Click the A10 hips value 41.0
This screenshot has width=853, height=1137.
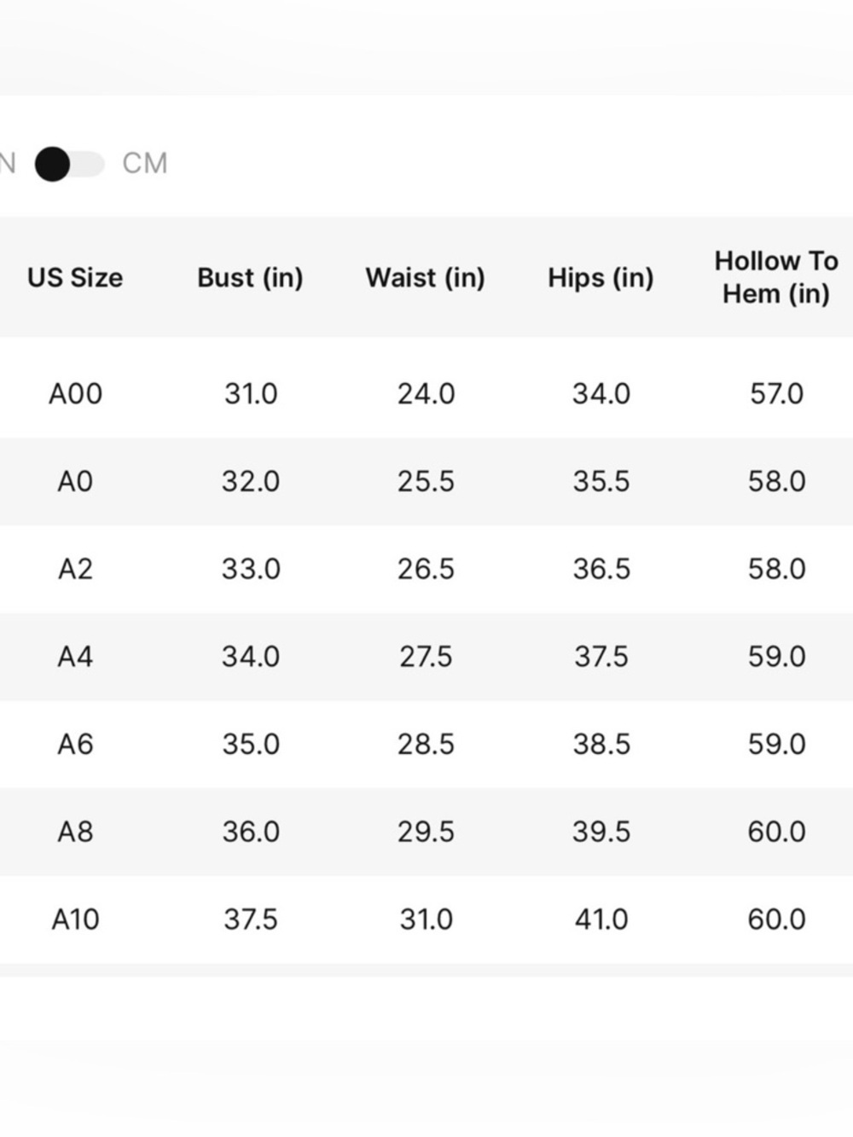click(601, 919)
